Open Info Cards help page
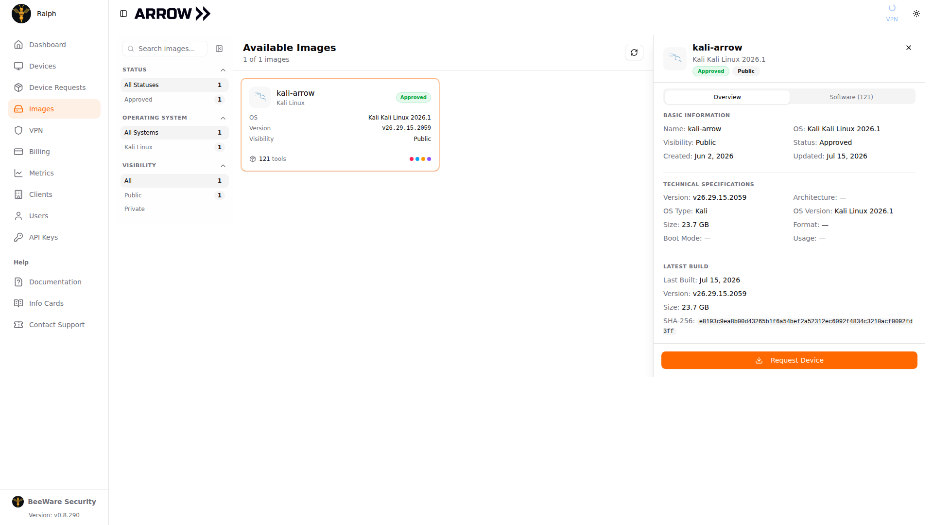933x525 pixels. (54, 303)
